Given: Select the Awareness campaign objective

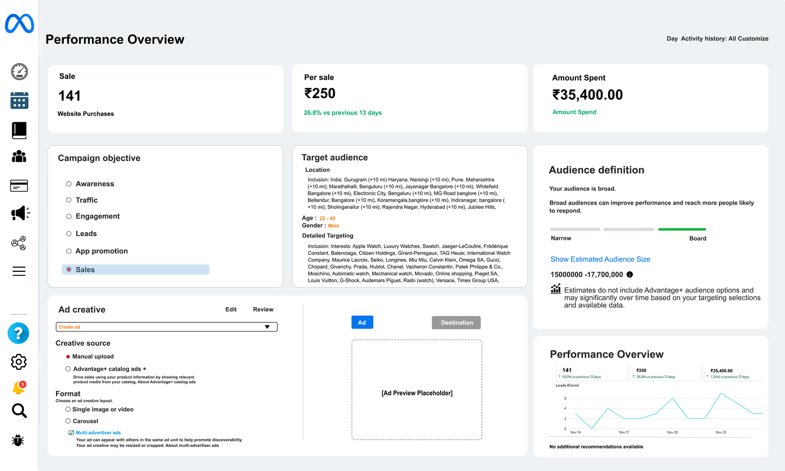Looking at the screenshot, I should pyautogui.click(x=69, y=184).
